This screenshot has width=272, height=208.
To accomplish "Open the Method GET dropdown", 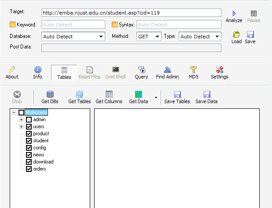I will (x=149, y=37).
